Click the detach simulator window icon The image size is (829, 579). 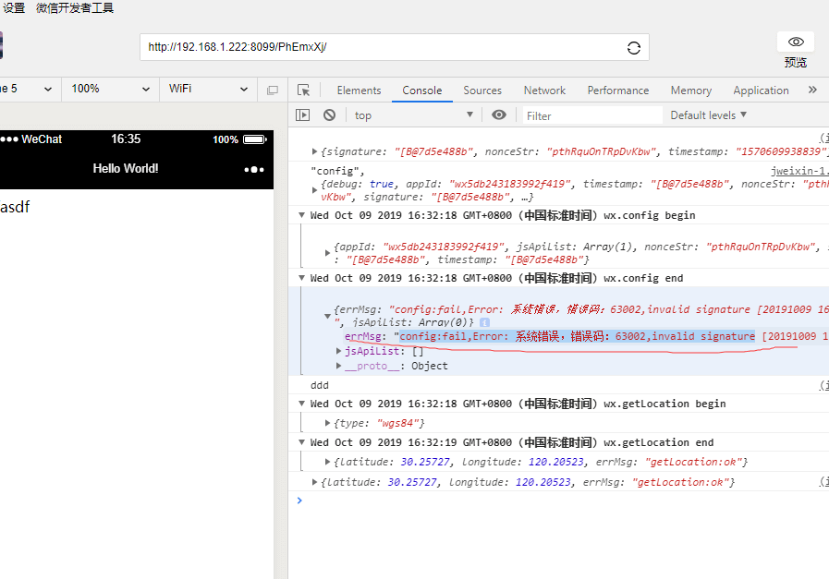[272, 90]
